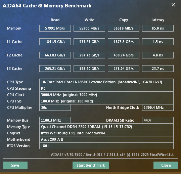Select L3 Cache Write 198.40 GB/s

(x=89, y=69)
